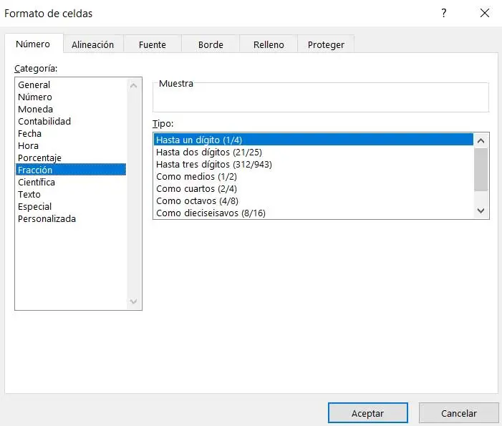Select the Relleno tab
502x426 pixels.
(x=269, y=44)
